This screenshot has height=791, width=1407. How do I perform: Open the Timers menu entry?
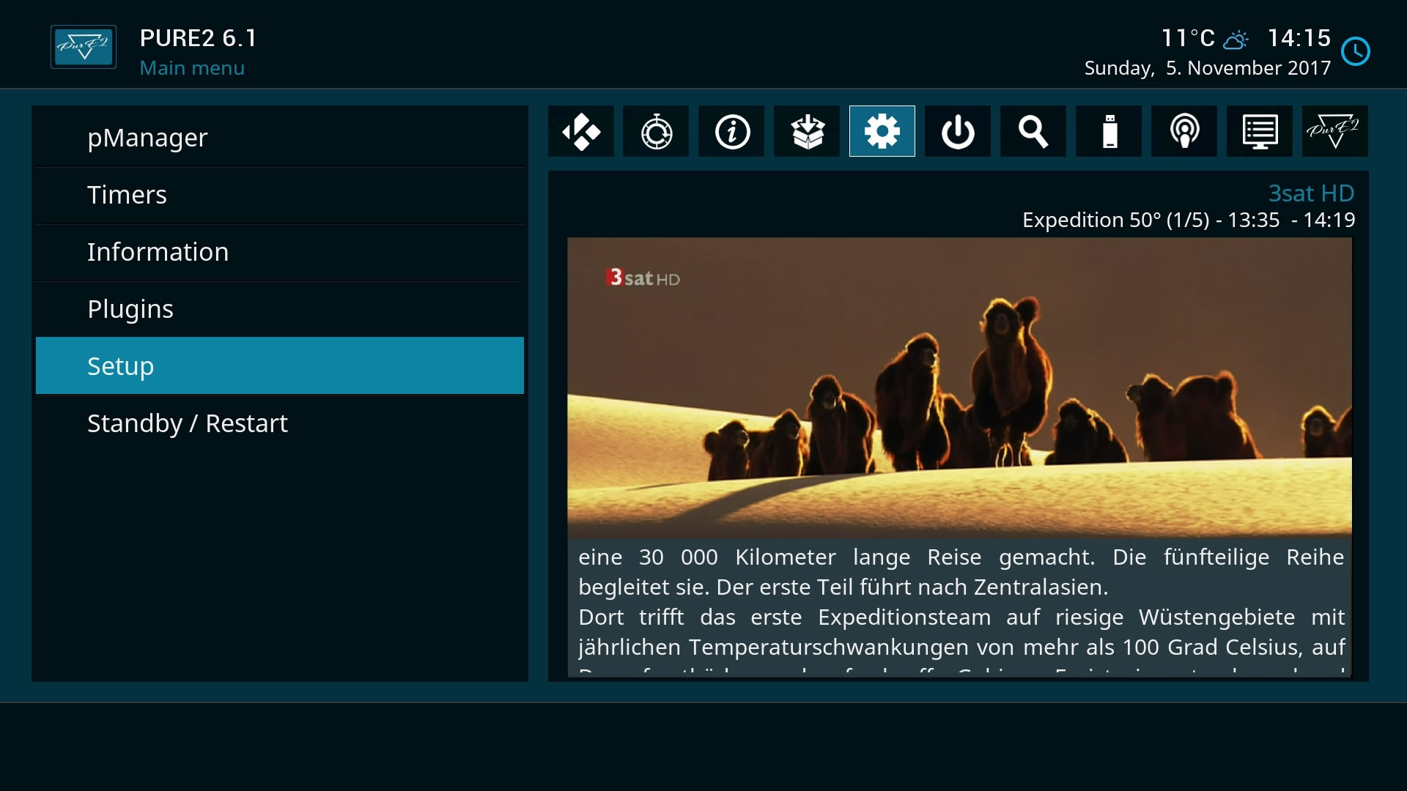tap(280, 195)
